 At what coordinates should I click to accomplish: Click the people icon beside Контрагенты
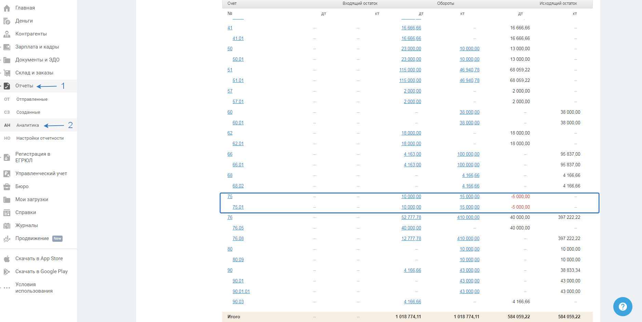click(7, 34)
